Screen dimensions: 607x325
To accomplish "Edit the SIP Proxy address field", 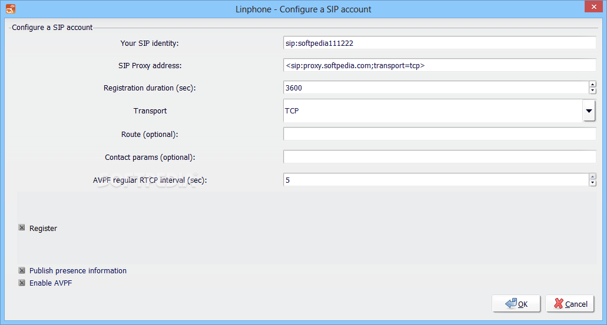I will (439, 65).
